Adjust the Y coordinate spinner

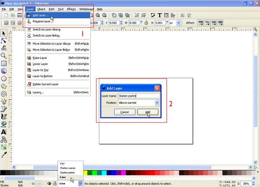click(121, 23)
